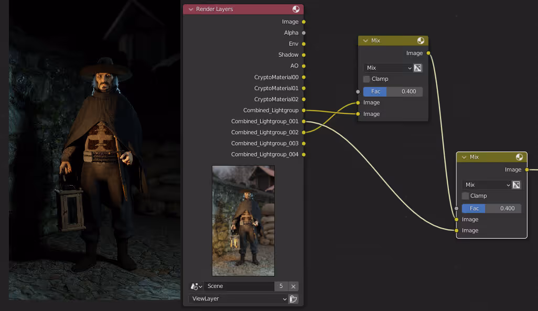
Task: Unlink the Scene with the X button
Action: 293,286
